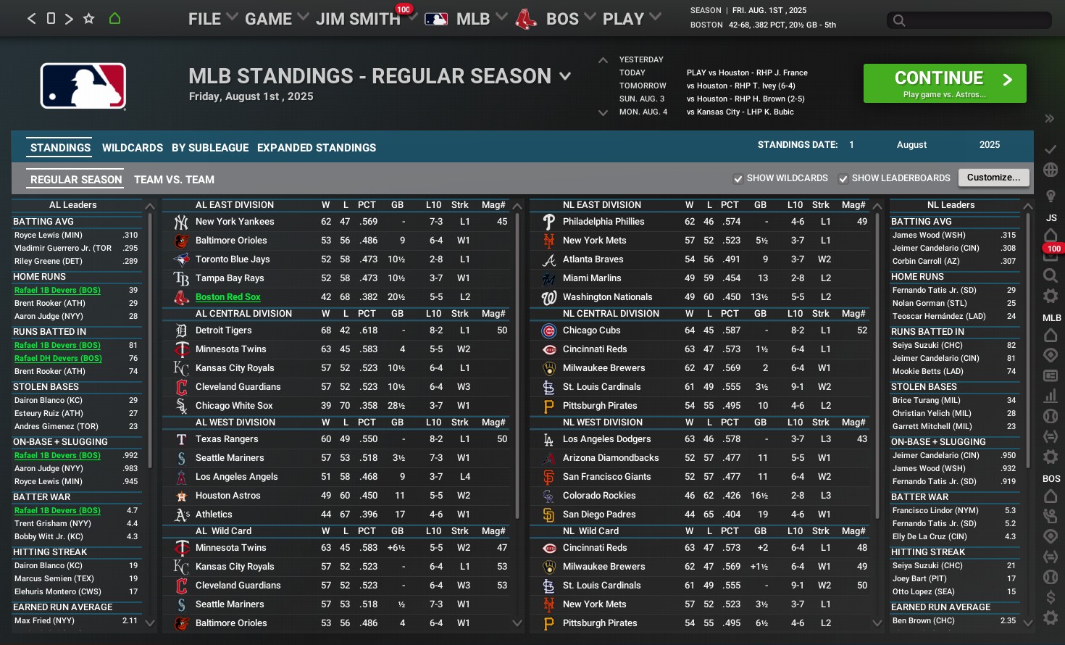The width and height of the screenshot is (1065, 645).
Task: Click the Detroit Tigers logo
Action: [182, 330]
